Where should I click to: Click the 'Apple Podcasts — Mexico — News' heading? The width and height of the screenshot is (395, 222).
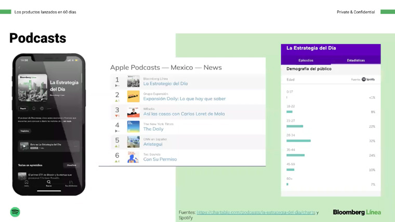(166, 68)
